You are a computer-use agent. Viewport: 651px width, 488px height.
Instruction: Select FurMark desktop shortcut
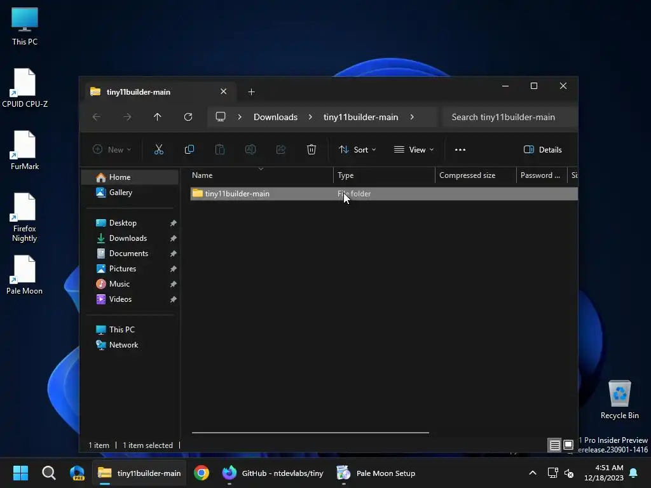click(25, 150)
